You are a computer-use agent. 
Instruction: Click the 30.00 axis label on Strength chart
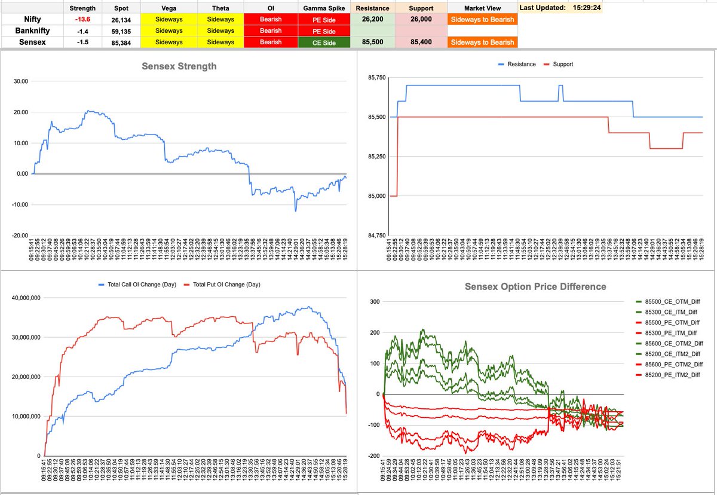pos(20,81)
